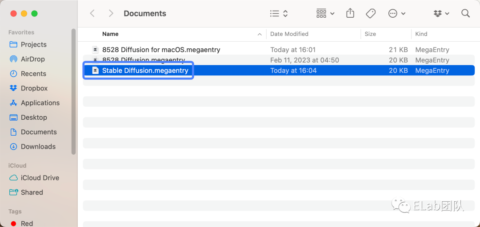480x227 pixels.
Task: Click Shared folder icon in sidebar
Action: [x=13, y=192]
